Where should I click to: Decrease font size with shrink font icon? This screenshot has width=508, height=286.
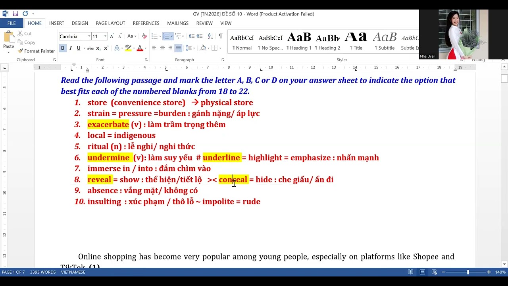(x=119, y=37)
